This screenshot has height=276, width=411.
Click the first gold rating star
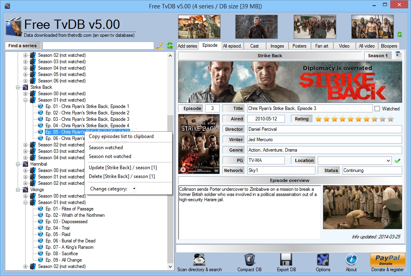(319, 119)
